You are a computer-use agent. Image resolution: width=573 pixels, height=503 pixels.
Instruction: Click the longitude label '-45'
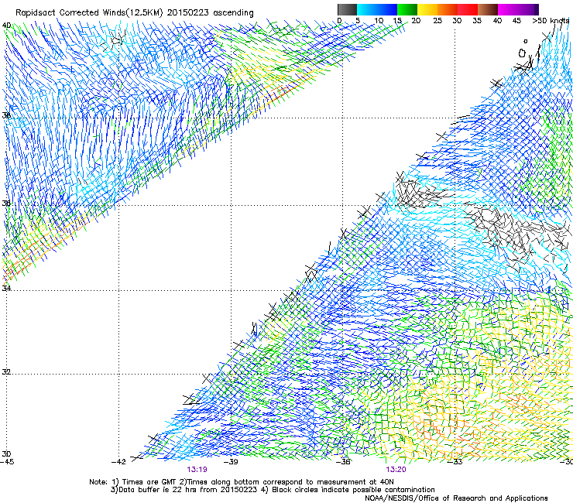pos(7,462)
